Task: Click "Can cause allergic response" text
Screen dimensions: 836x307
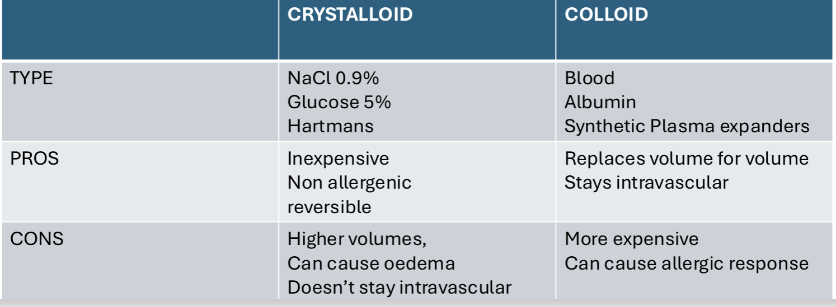Action: pos(687,263)
